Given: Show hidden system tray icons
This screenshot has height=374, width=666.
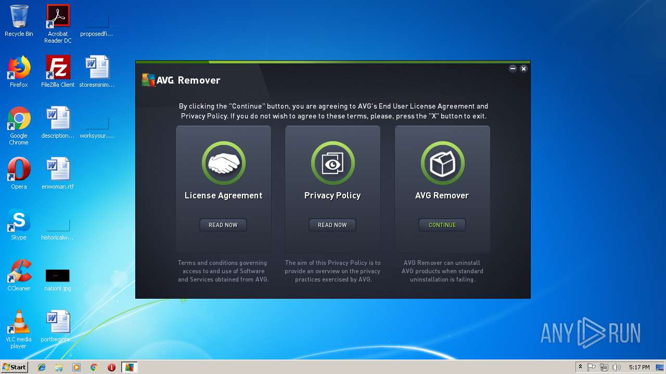Looking at the screenshot, I should 580,367.
